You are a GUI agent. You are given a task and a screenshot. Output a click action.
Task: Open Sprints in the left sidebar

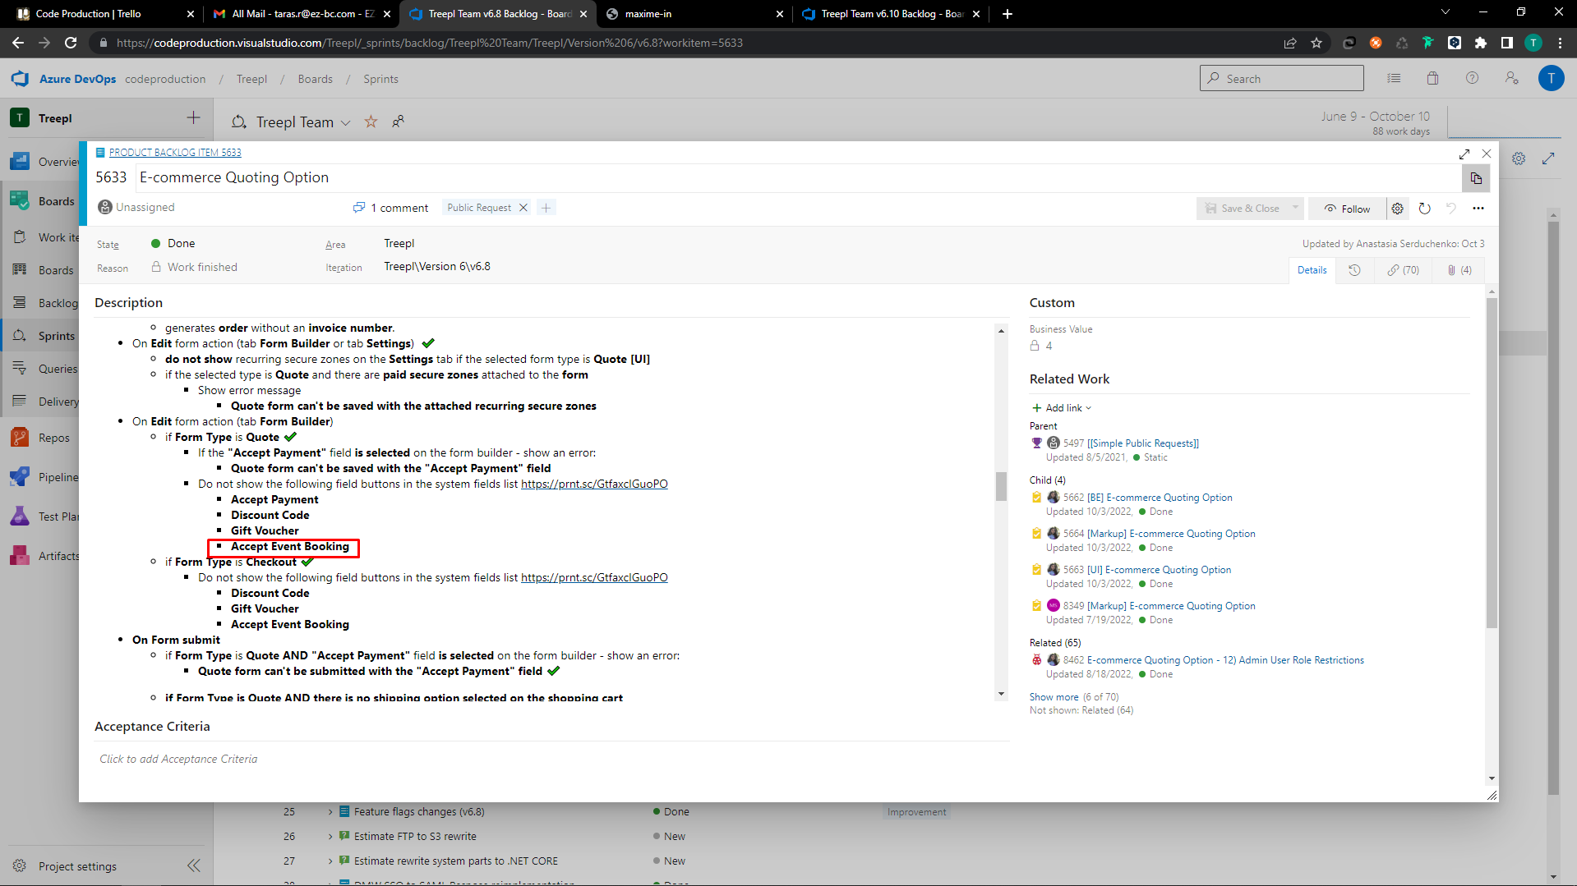click(45, 336)
